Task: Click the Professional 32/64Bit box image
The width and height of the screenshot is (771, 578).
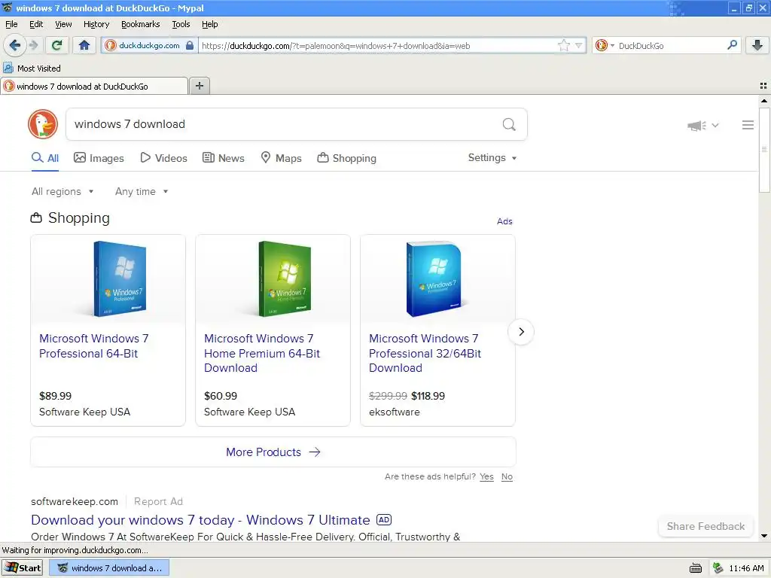Action: pyautogui.click(x=434, y=278)
